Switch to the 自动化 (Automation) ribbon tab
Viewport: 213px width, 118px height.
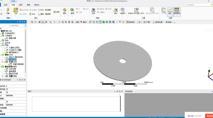37,5
